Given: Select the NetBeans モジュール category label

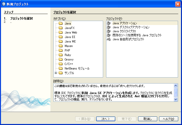Looking at the screenshot, I should click(x=77, y=68).
